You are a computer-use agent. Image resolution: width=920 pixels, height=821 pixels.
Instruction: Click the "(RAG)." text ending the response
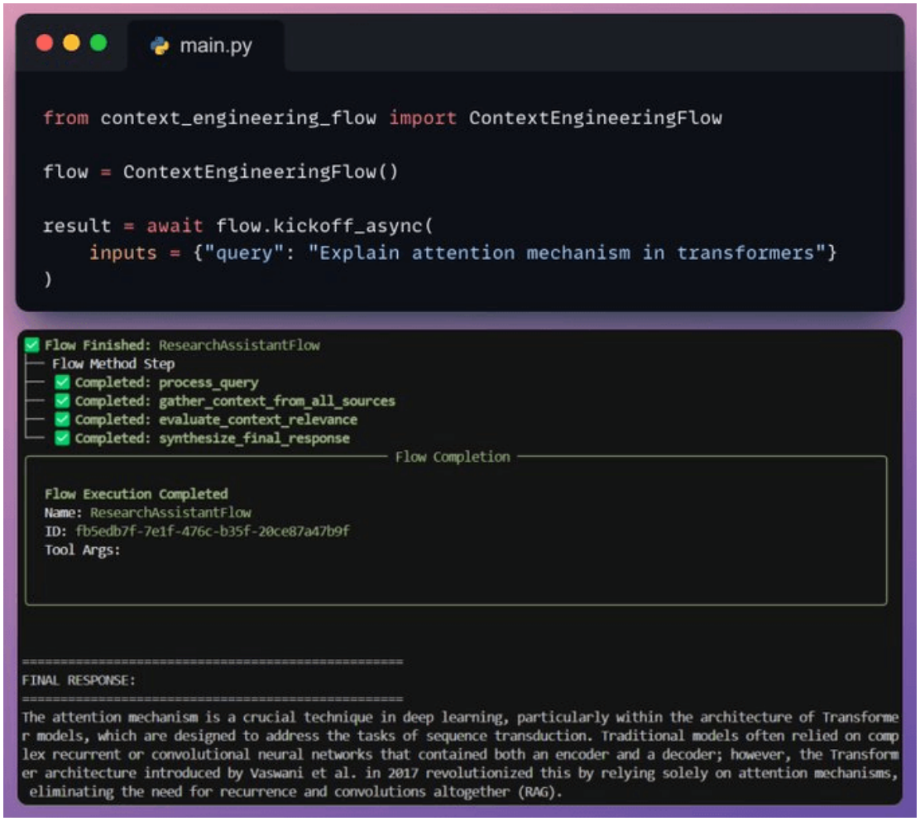(539, 792)
